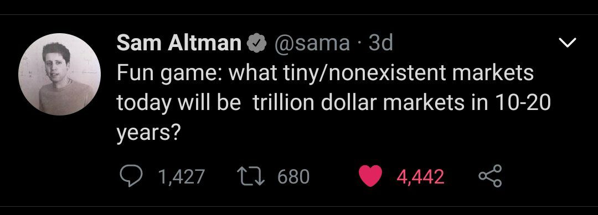Viewport: 598px width, 215px height.
Task: Click the phrase "tiny/nonexistent markets"
Action: [400, 73]
